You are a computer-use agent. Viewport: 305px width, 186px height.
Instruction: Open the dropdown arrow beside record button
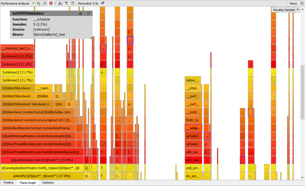(55, 3)
